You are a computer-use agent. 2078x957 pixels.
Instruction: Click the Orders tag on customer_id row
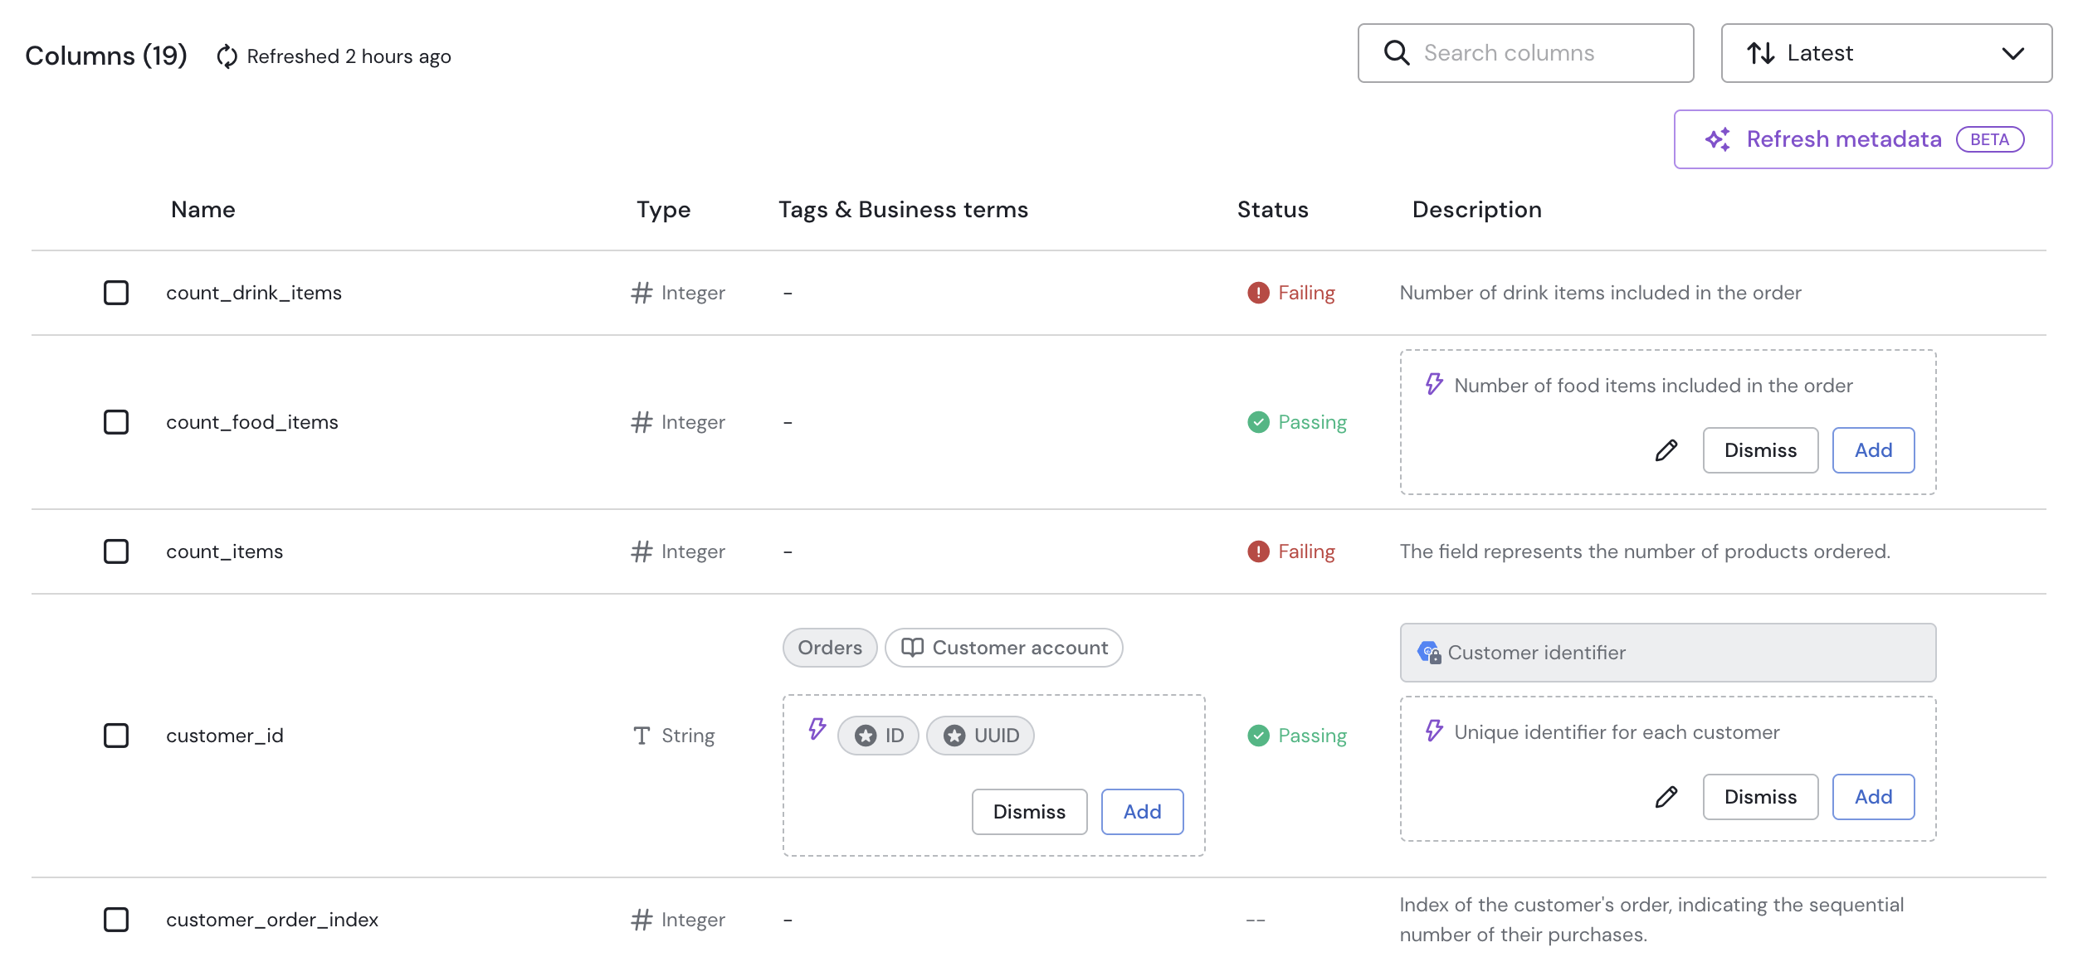coord(830,648)
